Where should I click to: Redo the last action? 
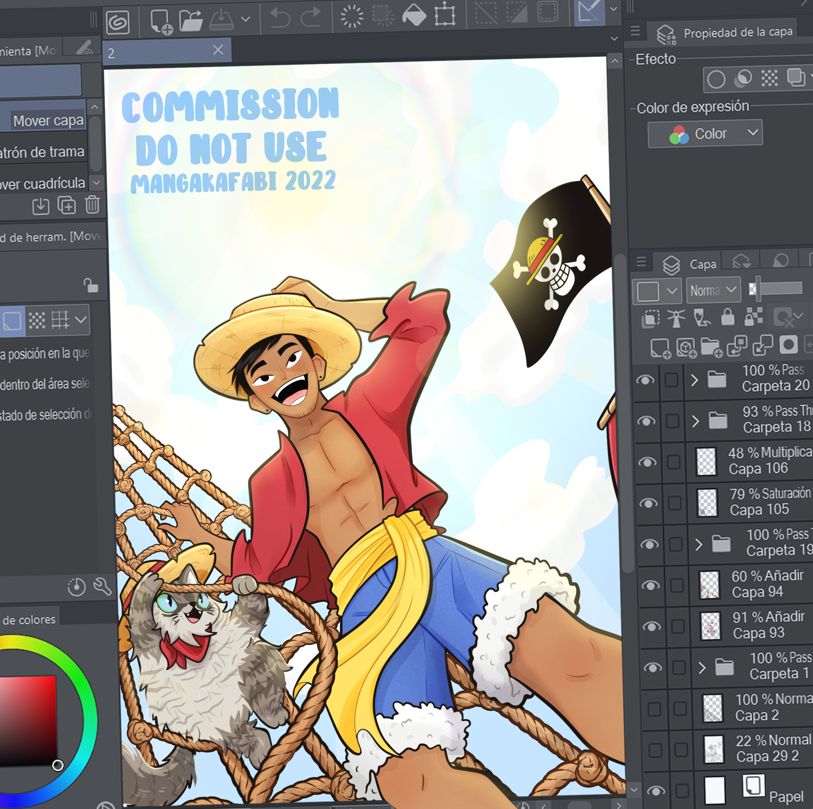point(311,17)
